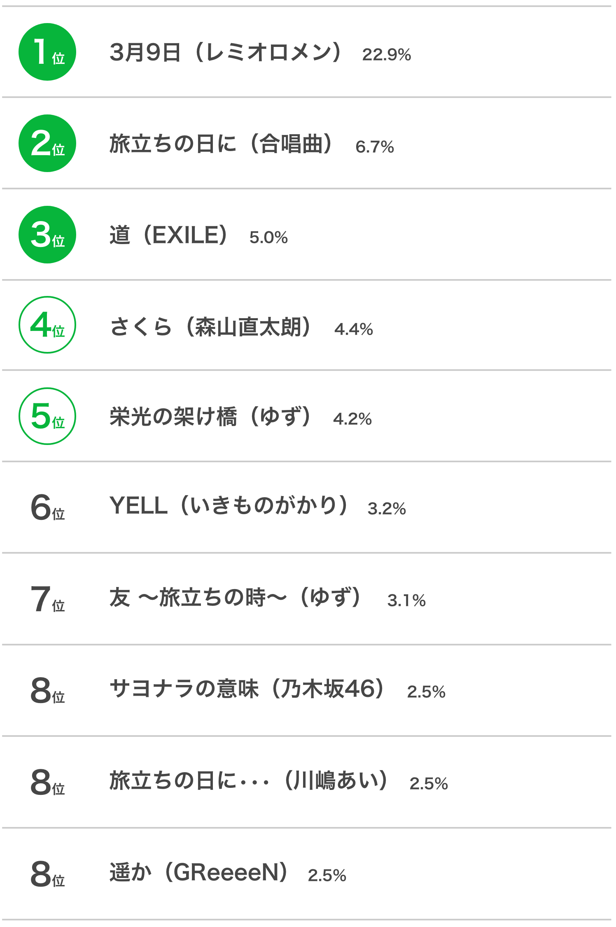Select the song 3月9日（レミオロメン）
This screenshot has width=616, height=927.
coord(226,52)
